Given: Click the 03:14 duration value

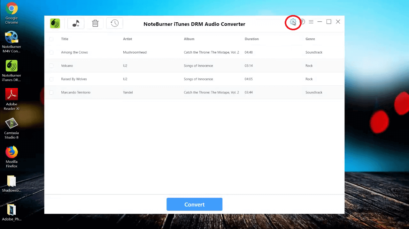Looking at the screenshot, I should pos(249,66).
